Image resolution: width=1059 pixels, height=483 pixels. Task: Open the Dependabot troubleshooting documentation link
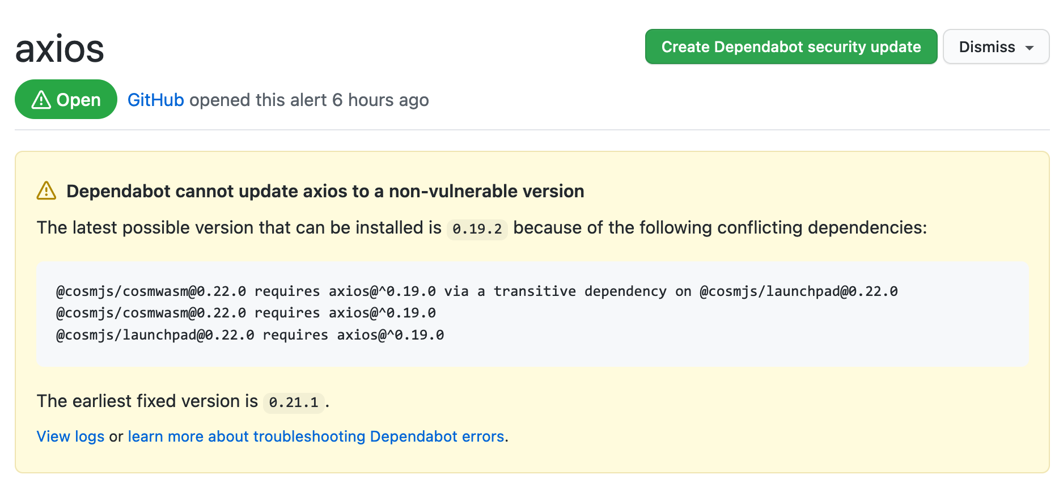tap(316, 437)
